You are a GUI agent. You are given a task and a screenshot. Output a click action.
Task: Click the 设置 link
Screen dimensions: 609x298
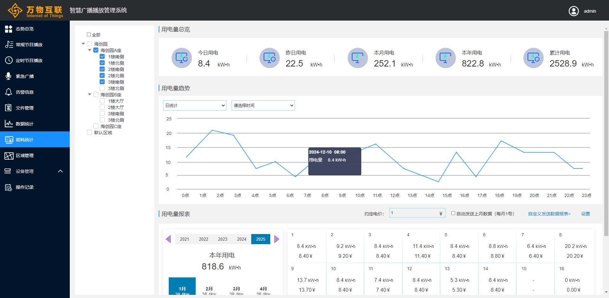coord(586,214)
